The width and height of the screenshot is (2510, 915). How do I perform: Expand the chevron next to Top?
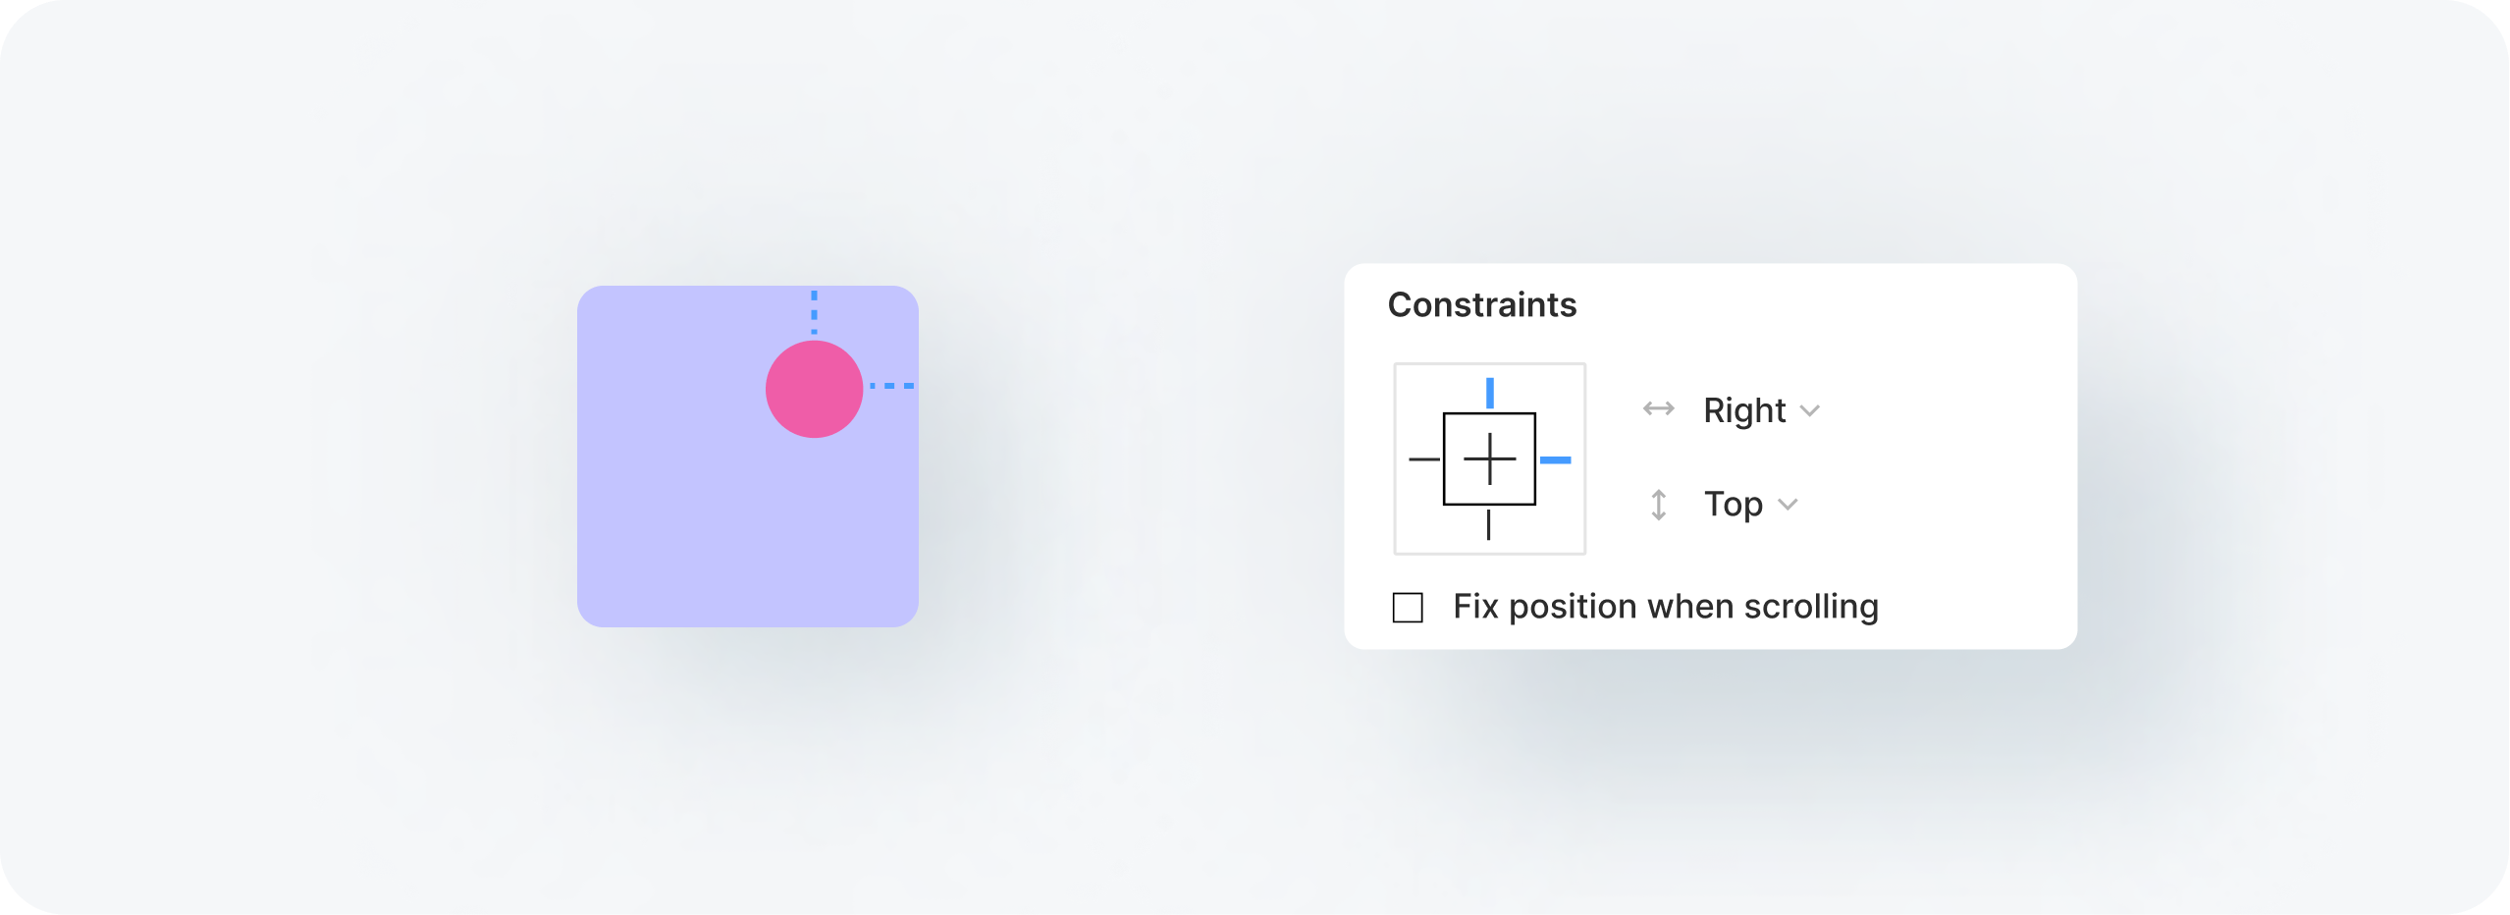[1788, 505]
